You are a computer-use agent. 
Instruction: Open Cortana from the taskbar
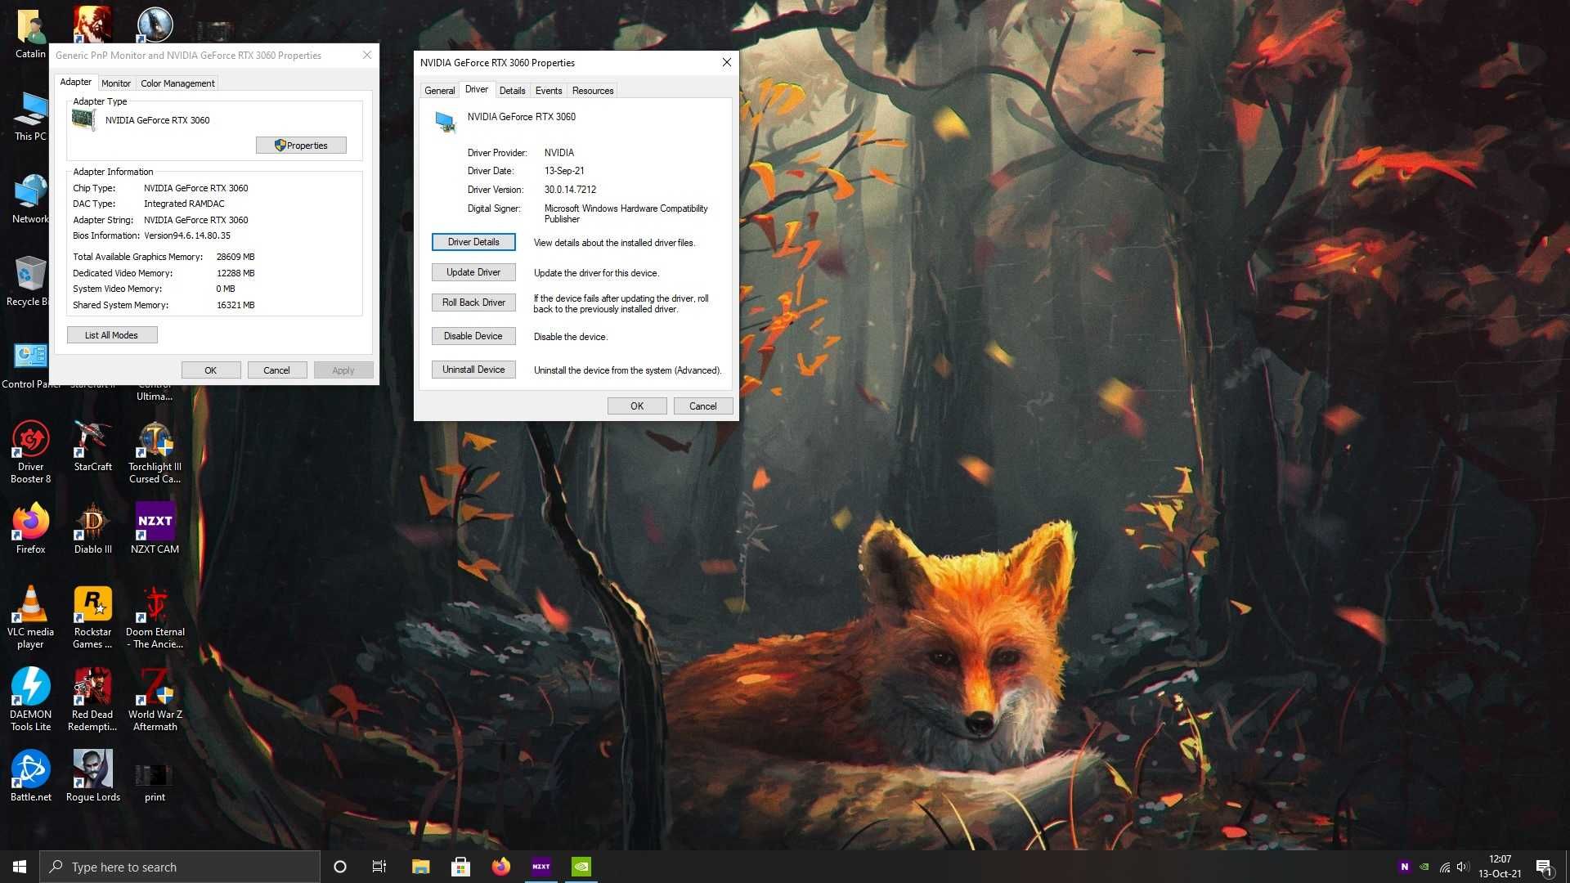(340, 867)
